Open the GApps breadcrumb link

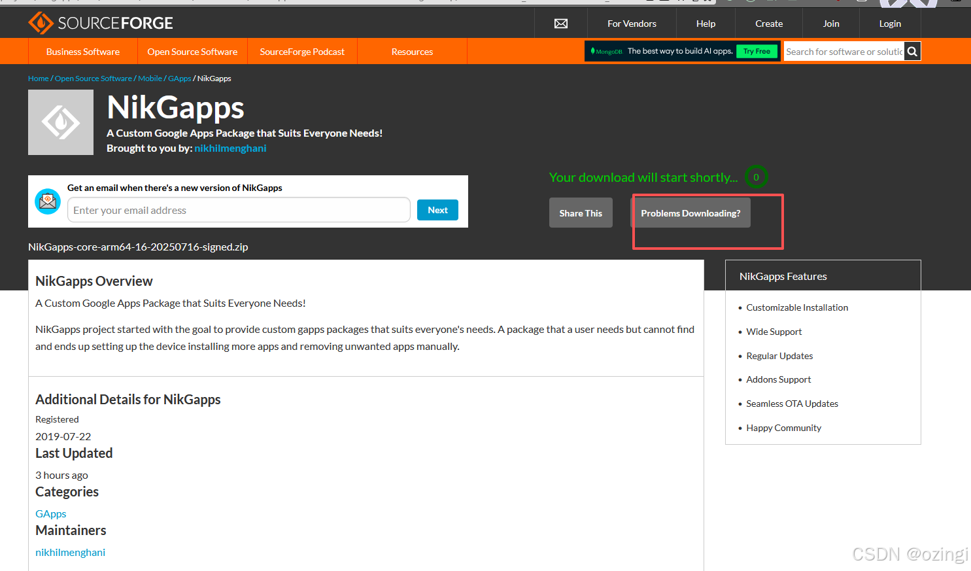179,78
